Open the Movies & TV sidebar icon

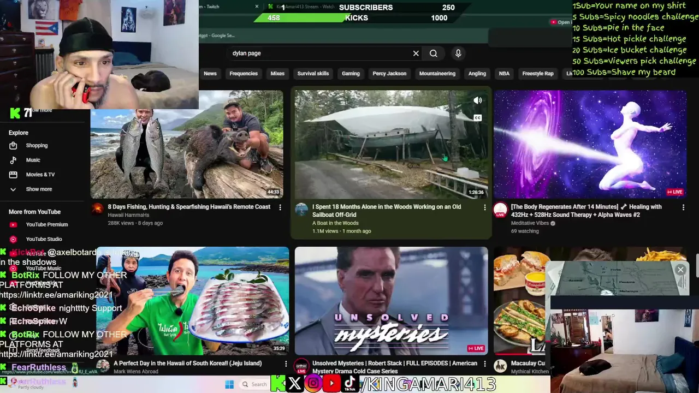click(13, 175)
